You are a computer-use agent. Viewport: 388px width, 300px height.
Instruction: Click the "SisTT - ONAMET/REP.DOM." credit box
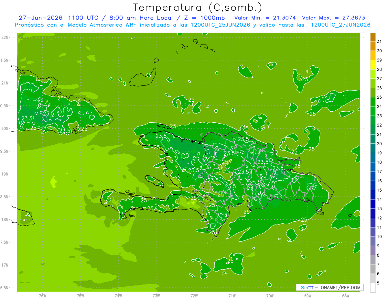click(x=329, y=287)
